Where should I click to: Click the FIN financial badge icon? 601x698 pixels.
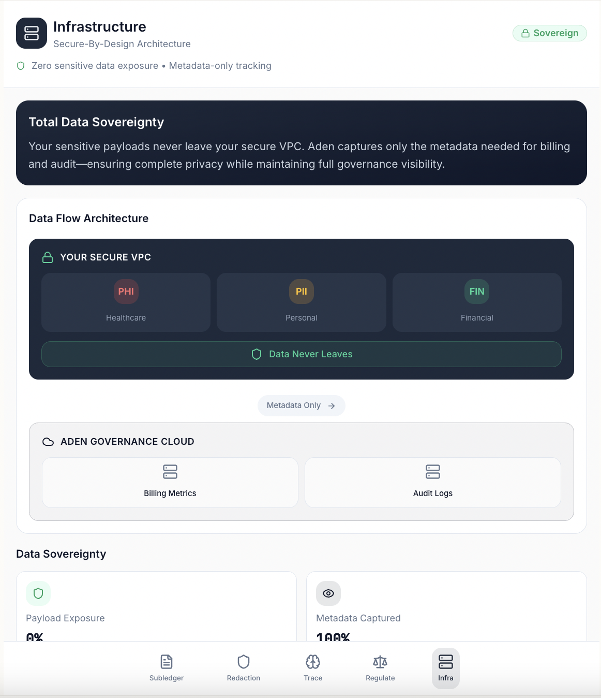[477, 292]
